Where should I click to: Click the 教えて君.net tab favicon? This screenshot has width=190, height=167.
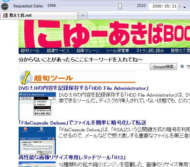5,15
